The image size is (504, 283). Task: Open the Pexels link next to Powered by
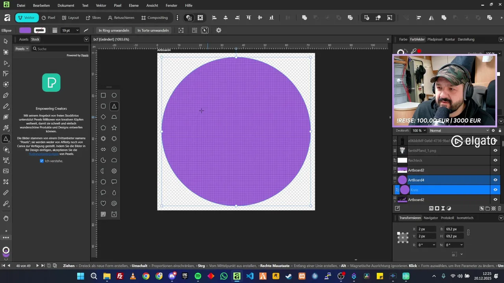[x=85, y=55]
